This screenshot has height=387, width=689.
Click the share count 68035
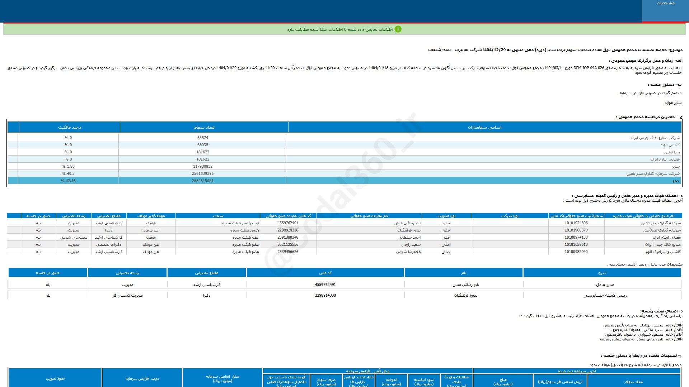coord(203,145)
